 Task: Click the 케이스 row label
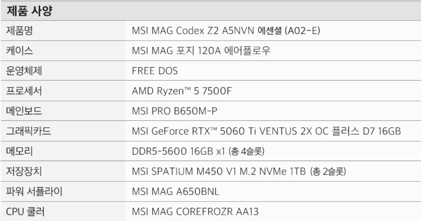(x=22, y=51)
